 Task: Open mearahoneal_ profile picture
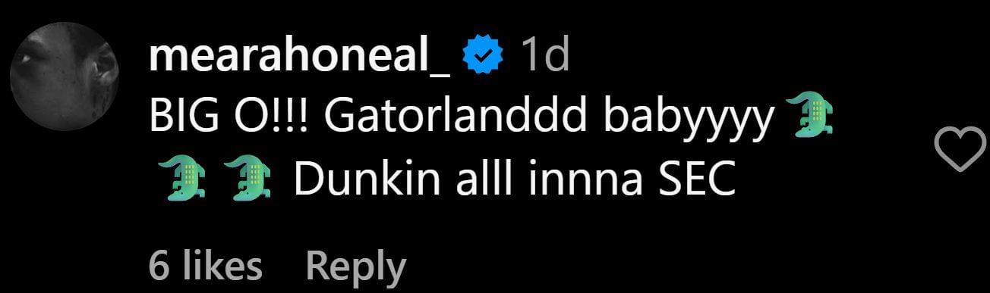(65, 76)
